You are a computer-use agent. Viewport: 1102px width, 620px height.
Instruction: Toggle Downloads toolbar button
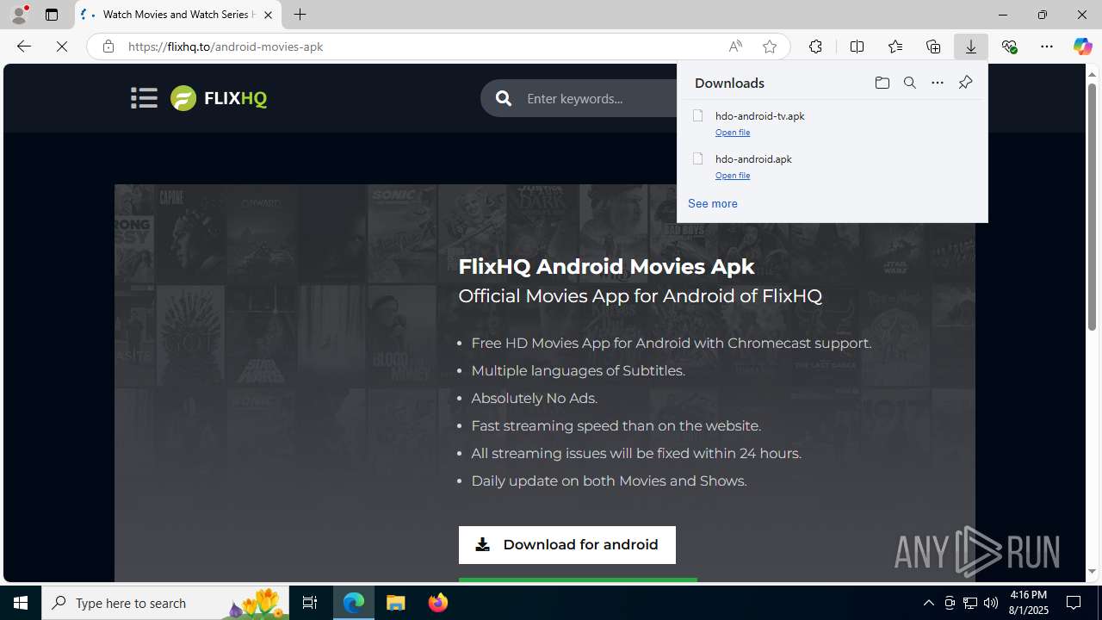(970, 46)
